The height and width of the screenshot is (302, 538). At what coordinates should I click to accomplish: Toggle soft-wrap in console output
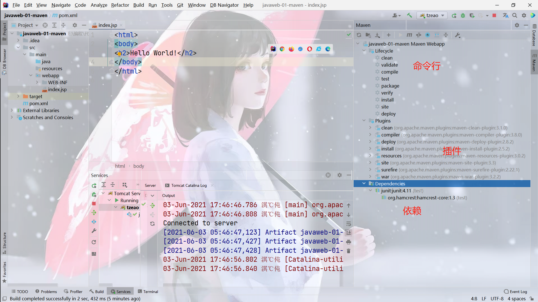[349, 224]
